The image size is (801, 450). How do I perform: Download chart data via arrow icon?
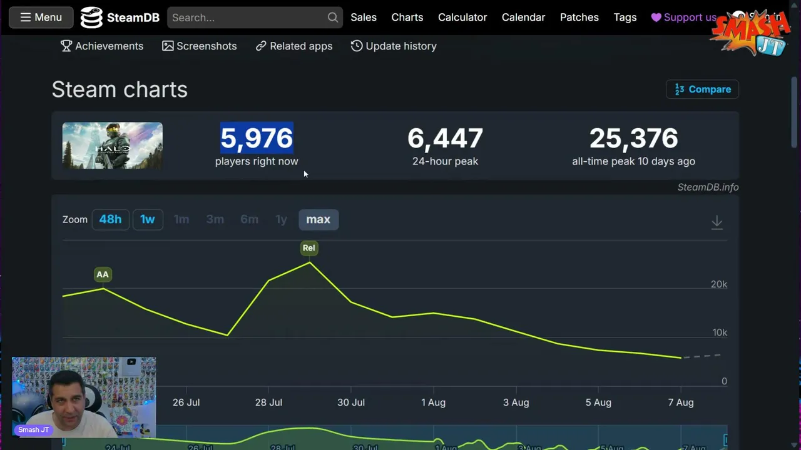click(x=717, y=222)
